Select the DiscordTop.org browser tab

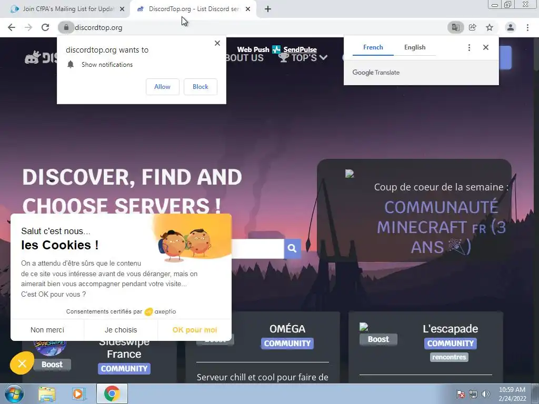point(193,9)
